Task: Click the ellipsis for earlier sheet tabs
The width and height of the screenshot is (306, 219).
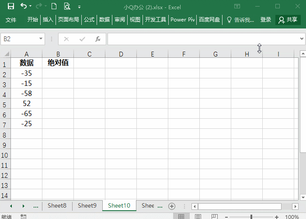Action: (36, 206)
